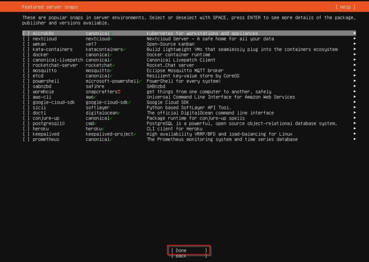369x262 pixels.
Task: Expand details arrow for canonical-livepatch row
Action: pyautogui.click(x=355, y=60)
